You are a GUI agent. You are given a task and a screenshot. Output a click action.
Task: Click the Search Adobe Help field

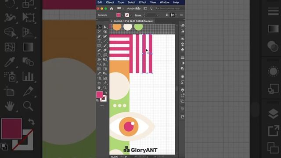point(169,8)
